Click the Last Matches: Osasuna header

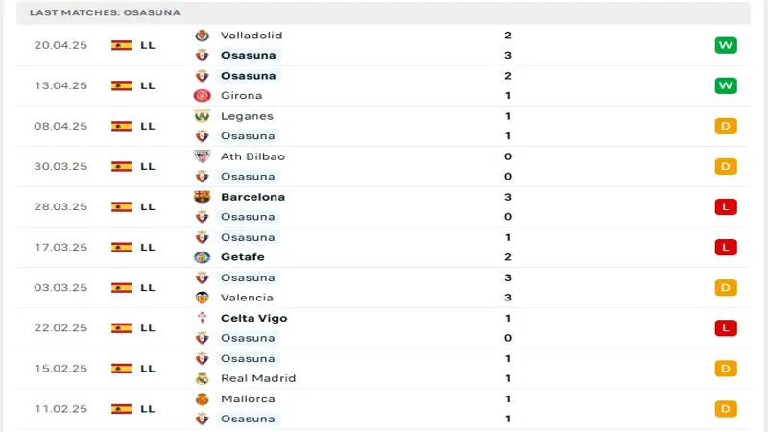[105, 12]
